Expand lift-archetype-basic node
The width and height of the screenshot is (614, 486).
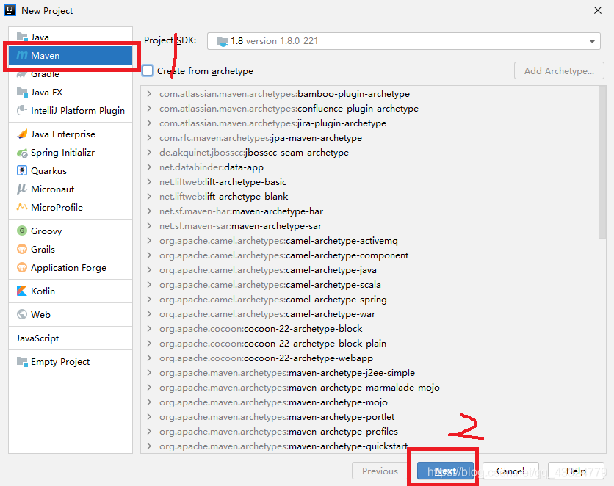coord(149,182)
